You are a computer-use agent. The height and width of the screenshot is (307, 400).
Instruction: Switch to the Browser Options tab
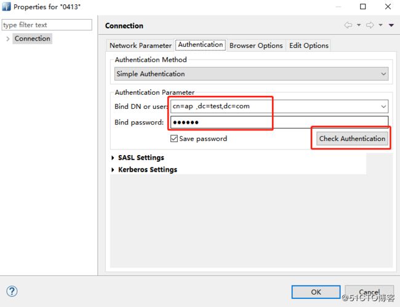pyautogui.click(x=256, y=46)
